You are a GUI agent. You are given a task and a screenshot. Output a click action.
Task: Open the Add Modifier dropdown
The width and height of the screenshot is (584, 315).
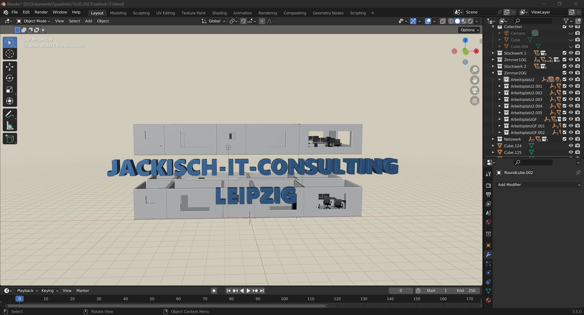(x=539, y=185)
